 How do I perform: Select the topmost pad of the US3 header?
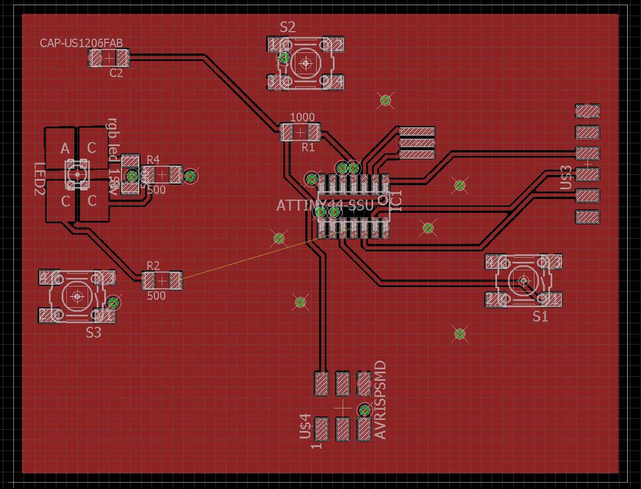coord(588,111)
